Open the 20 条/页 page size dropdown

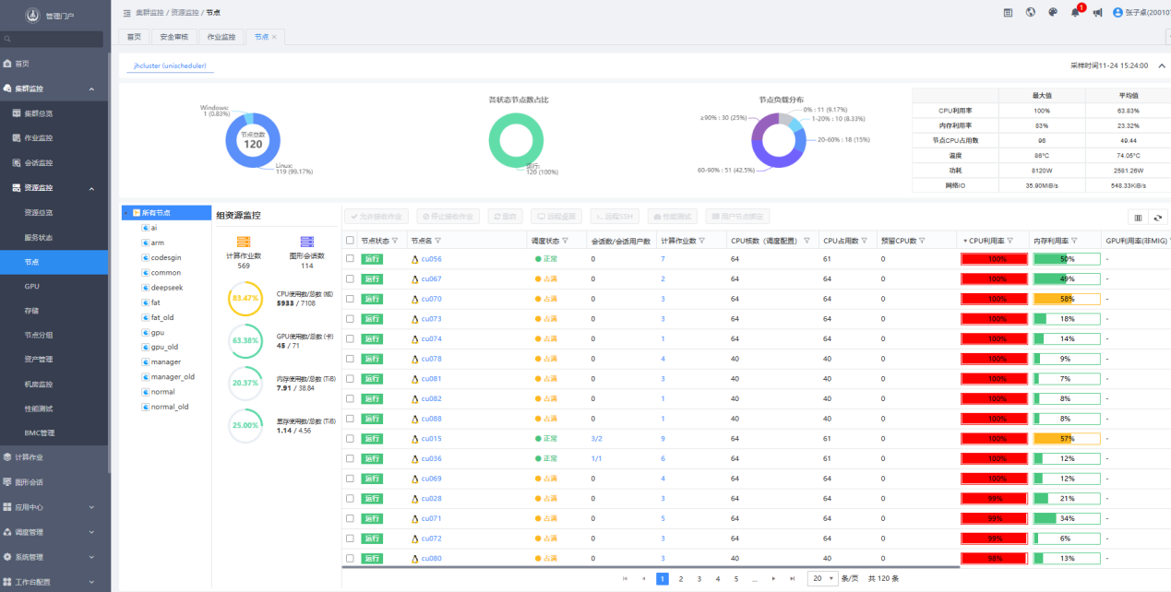click(x=822, y=578)
